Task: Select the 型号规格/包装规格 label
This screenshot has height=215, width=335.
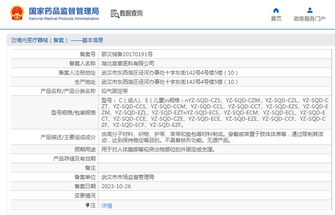Action: [x=73, y=113]
